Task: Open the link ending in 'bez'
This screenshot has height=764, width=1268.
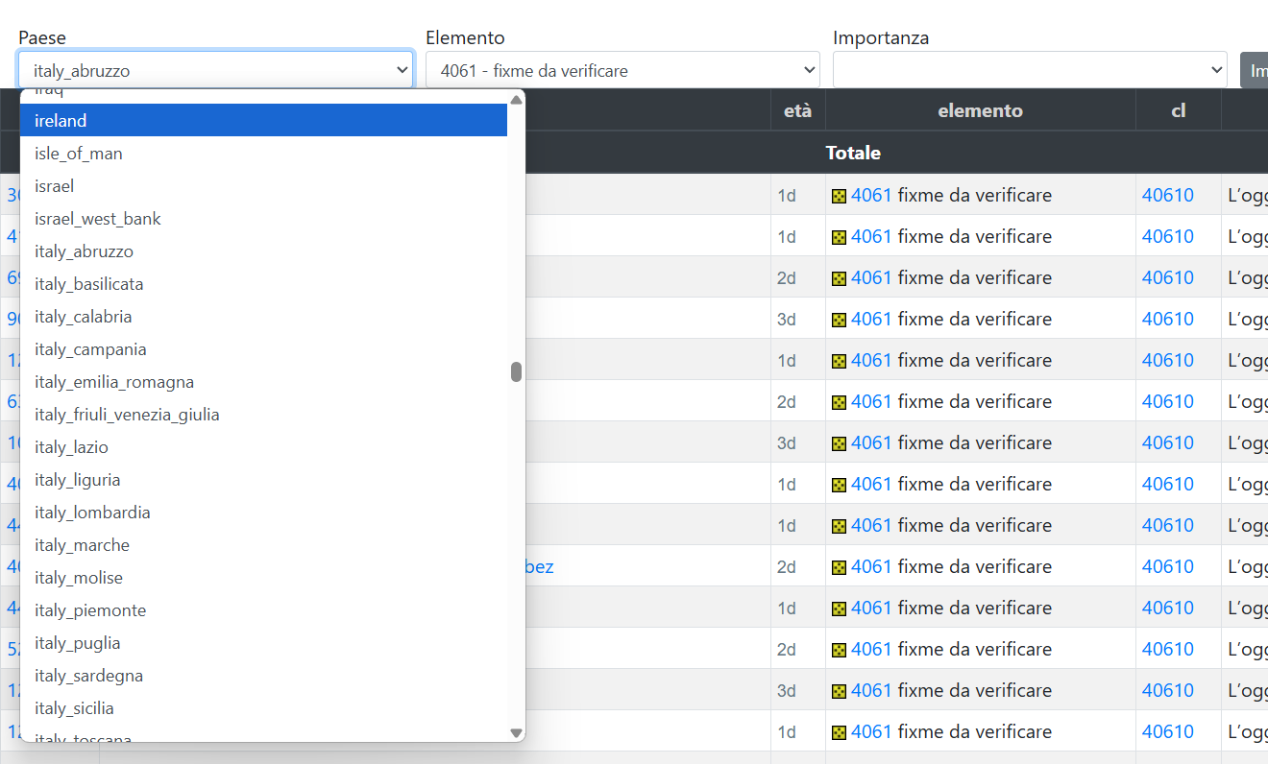Action: 540,566
